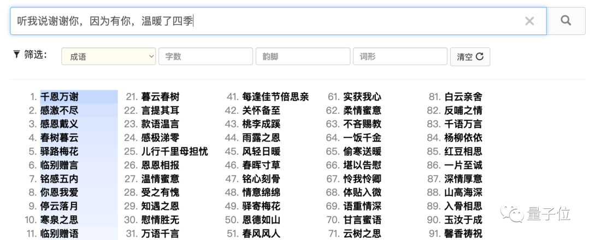Open the result 白云亲舍

(463, 97)
